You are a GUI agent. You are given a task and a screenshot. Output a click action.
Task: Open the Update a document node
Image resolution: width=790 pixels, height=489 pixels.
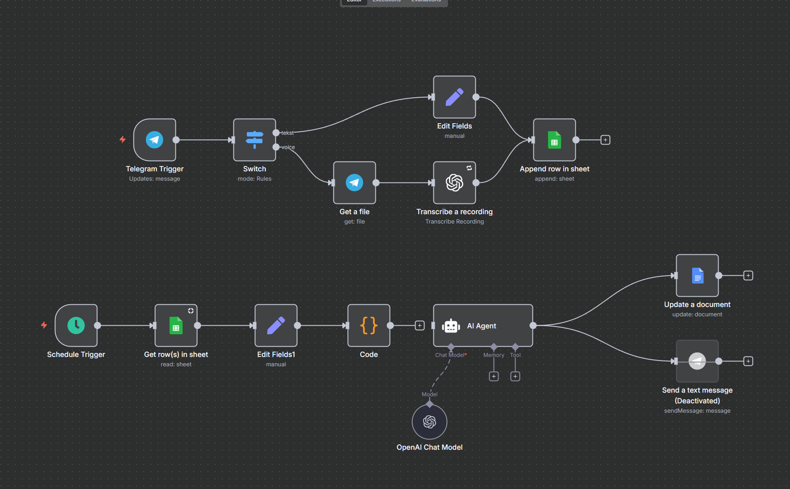(697, 275)
